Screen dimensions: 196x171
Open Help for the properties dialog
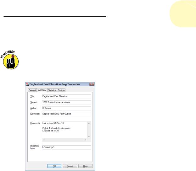[85, 166]
